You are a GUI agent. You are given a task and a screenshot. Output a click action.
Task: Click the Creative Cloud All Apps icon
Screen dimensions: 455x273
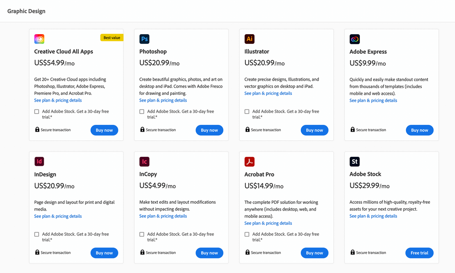coord(39,39)
